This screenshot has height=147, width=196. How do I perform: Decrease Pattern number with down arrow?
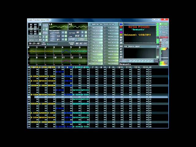pyautogui.click(x=86, y=32)
